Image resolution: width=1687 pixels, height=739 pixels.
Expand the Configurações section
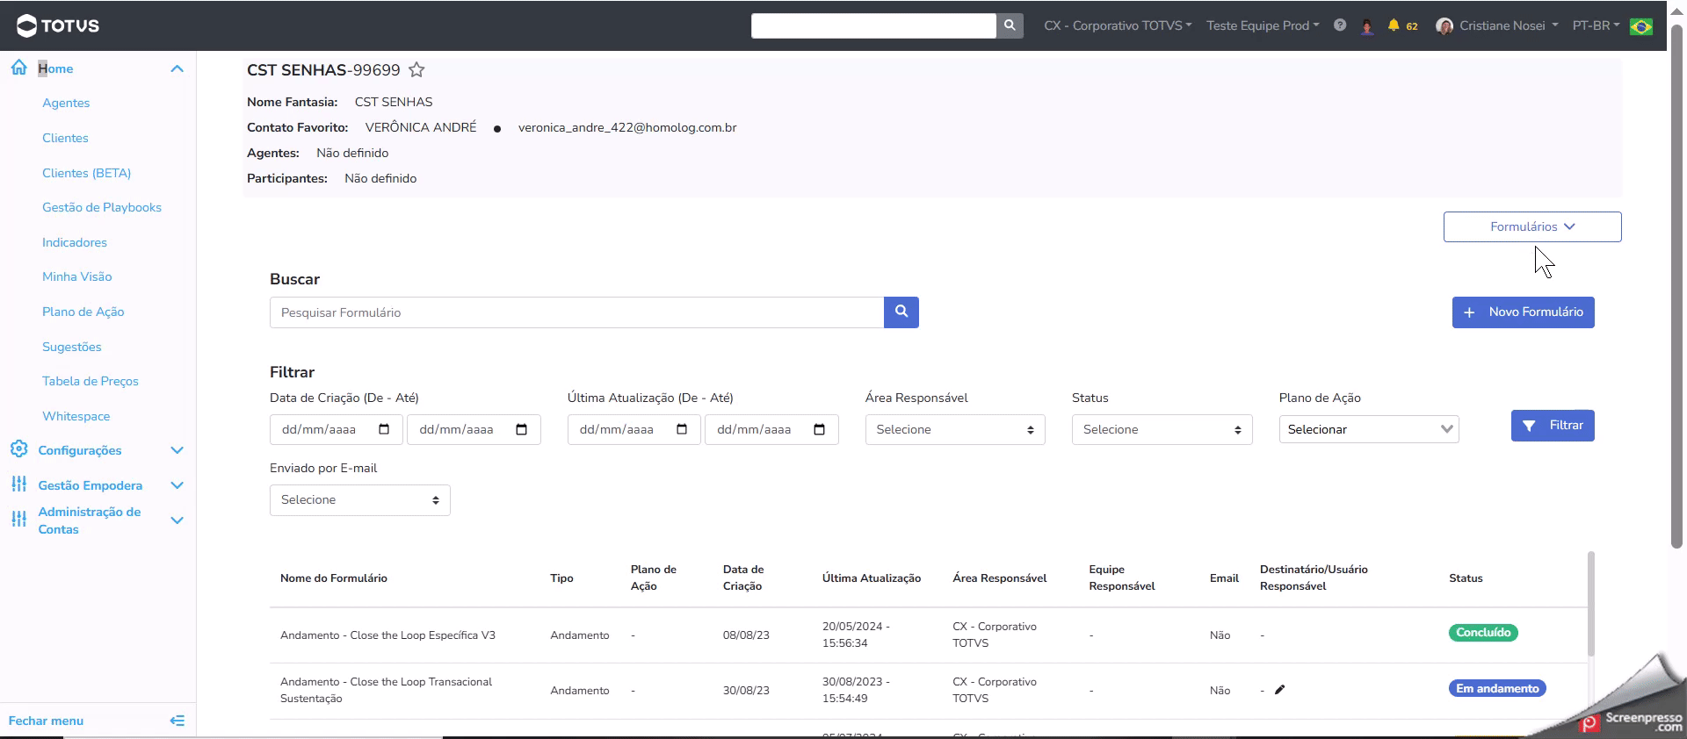click(177, 450)
